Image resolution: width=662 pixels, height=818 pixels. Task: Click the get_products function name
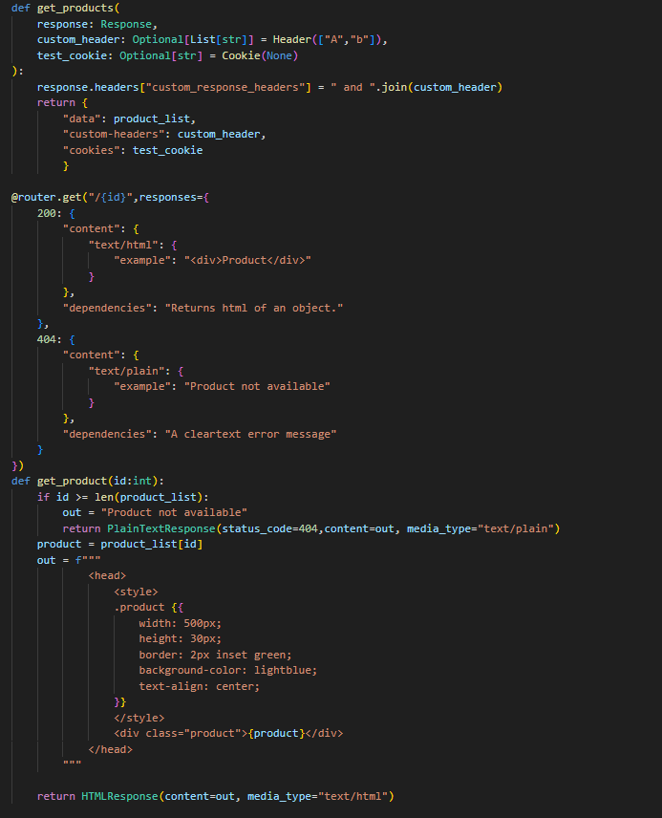point(75,8)
